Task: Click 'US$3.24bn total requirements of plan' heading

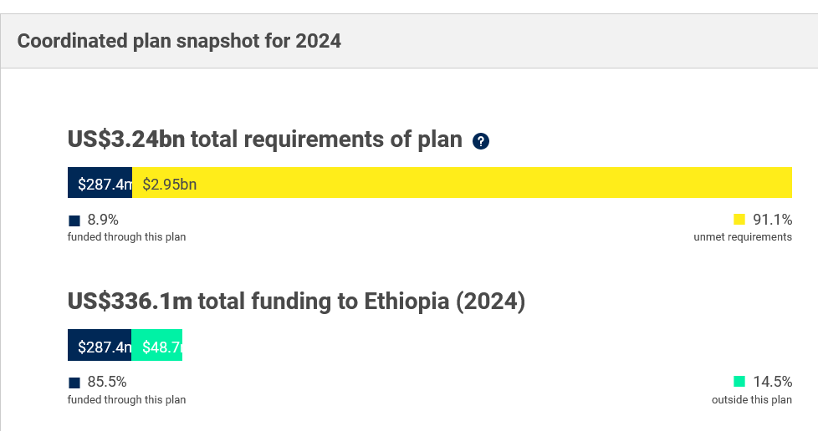Action: pyautogui.click(x=265, y=139)
